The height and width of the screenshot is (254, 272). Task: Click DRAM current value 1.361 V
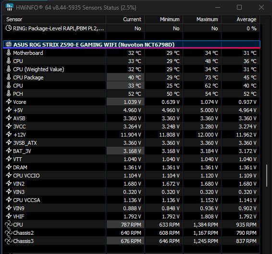point(132,167)
